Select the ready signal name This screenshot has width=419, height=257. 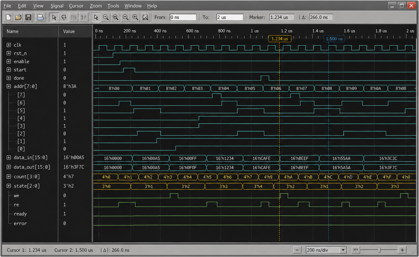click(20, 214)
